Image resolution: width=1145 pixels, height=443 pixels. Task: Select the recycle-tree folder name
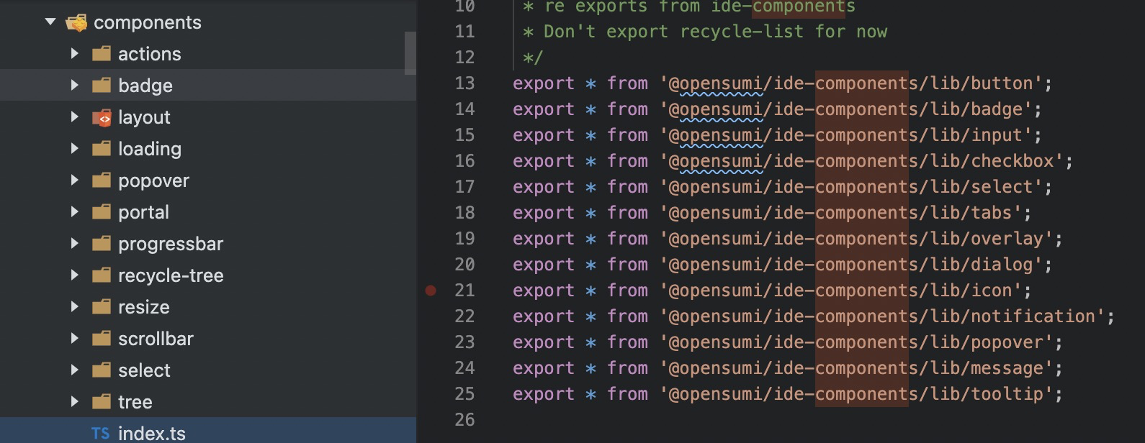171,275
